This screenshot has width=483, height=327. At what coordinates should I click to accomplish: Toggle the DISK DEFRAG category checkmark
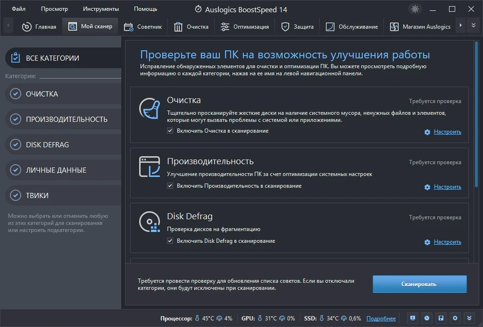click(x=16, y=144)
